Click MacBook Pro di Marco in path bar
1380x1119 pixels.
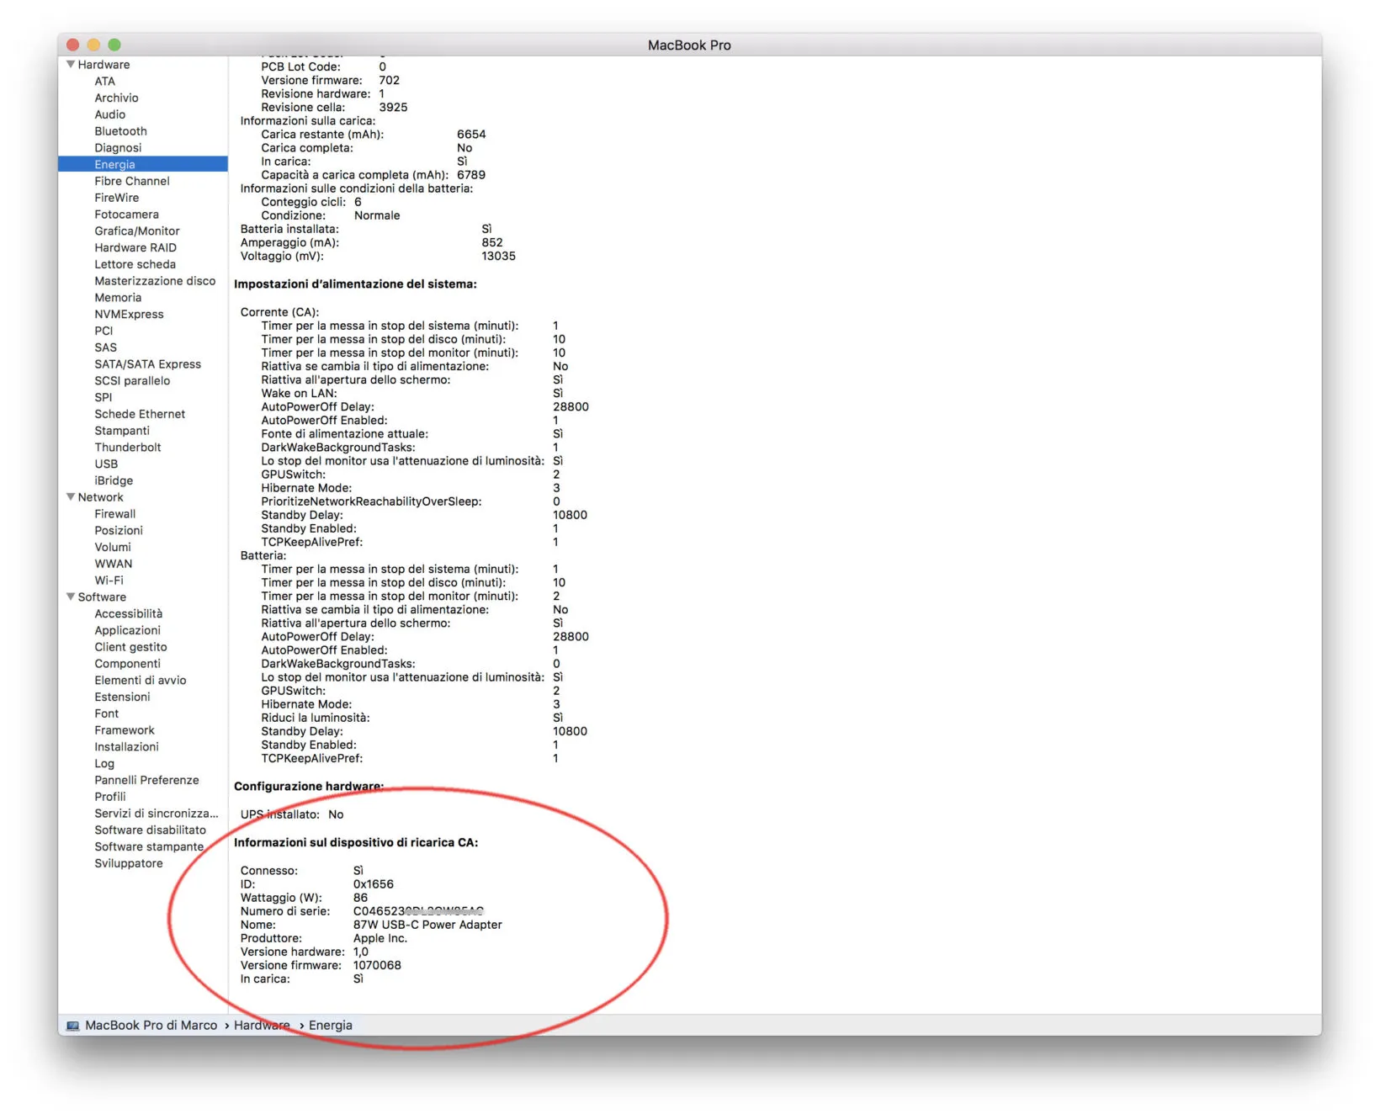151,1026
